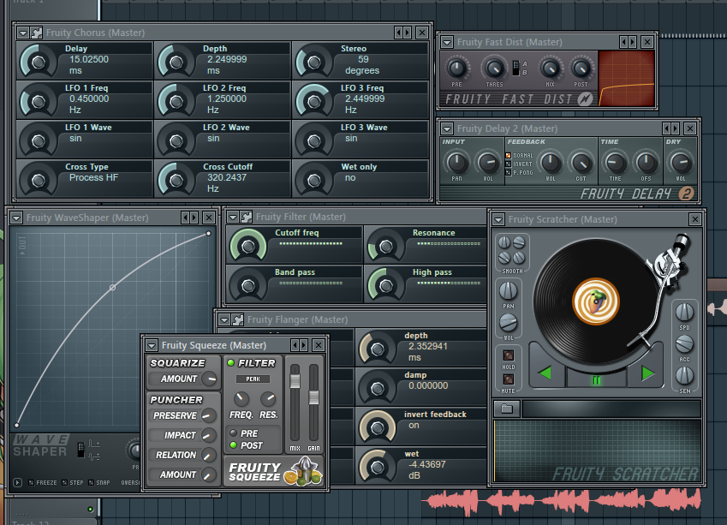This screenshot has height=525, width=727.
Task: Go to previous preset in Fruity WaveShaper
Action: (x=186, y=218)
